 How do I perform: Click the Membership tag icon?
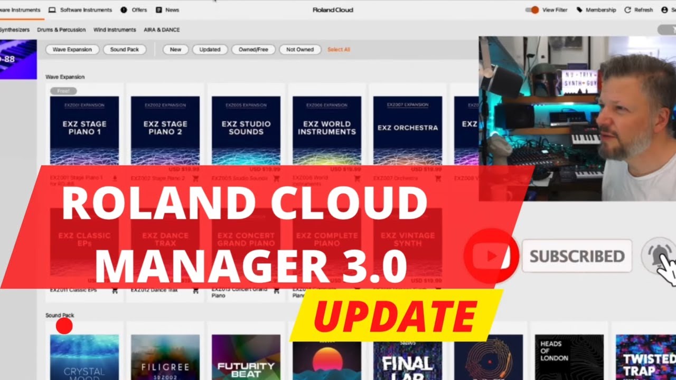tap(579, 9)
